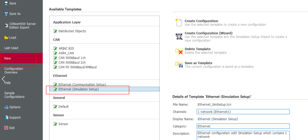
Task: Click the icon beside Ethernet (Communication Setup)
Action: point(55,84)
